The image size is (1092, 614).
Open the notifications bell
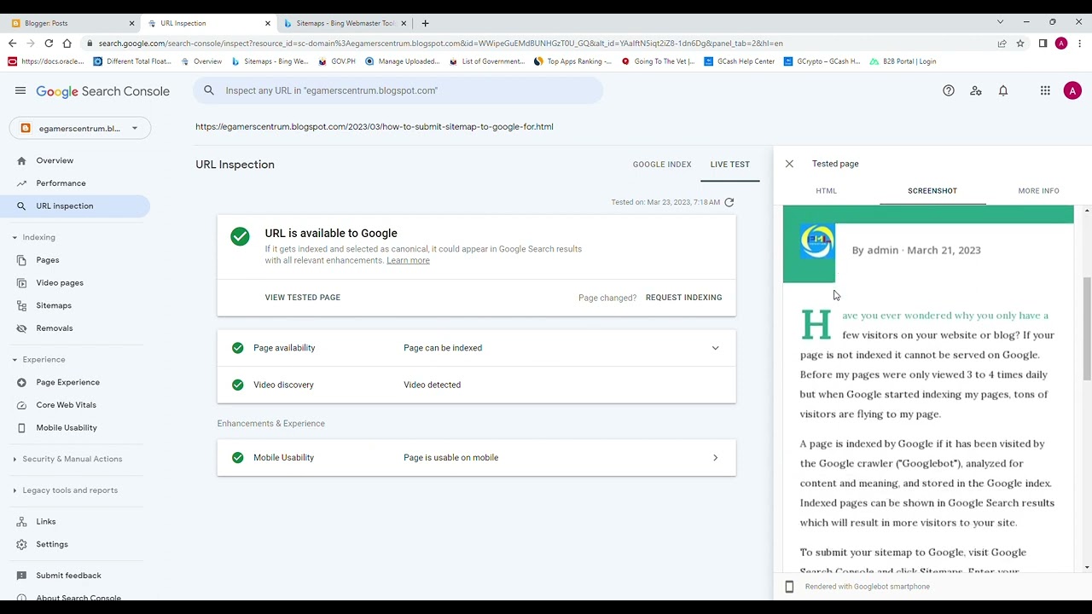tap(1003, 90)
